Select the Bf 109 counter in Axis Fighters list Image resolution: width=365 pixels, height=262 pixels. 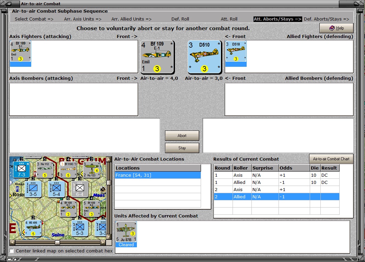(x=21, y=54)
